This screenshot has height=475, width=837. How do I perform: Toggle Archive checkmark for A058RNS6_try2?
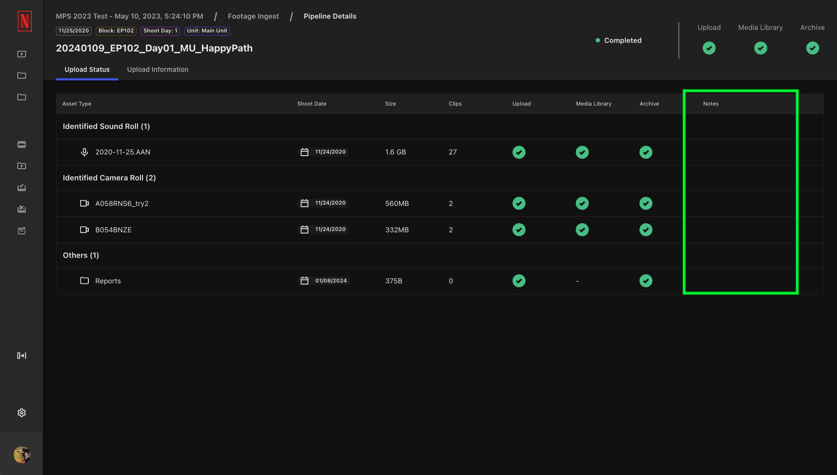click(x=646, y=203)
